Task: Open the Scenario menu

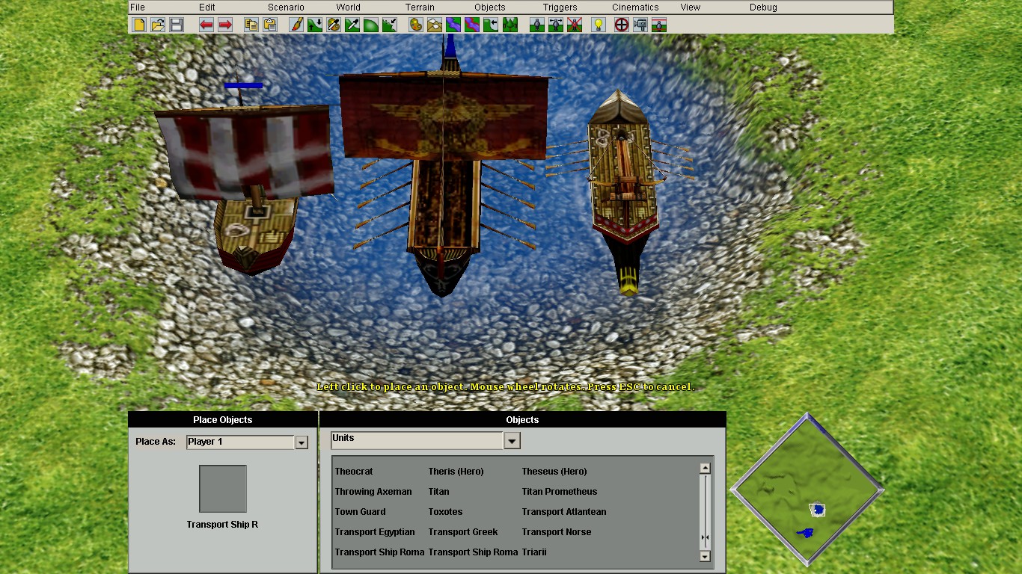Action: (x=286, y=7)
